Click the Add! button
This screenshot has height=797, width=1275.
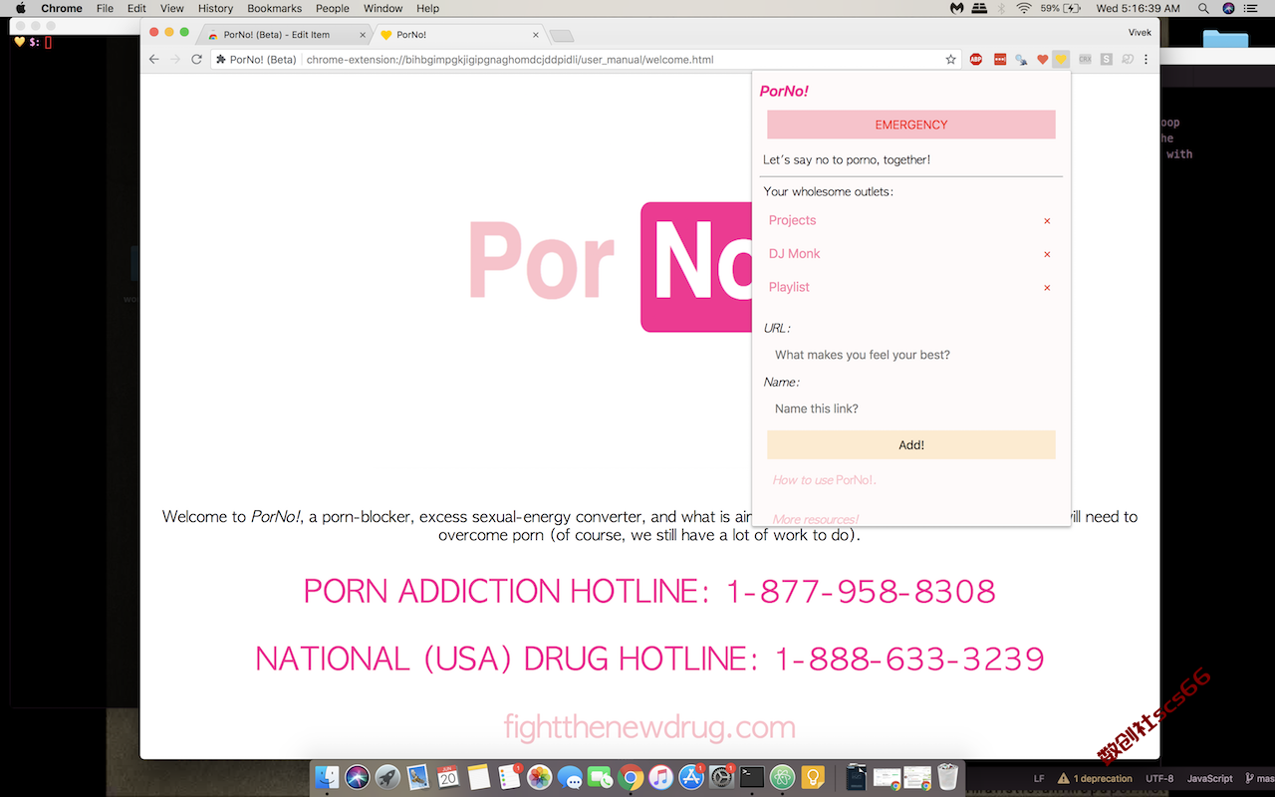tap(911, 445)
